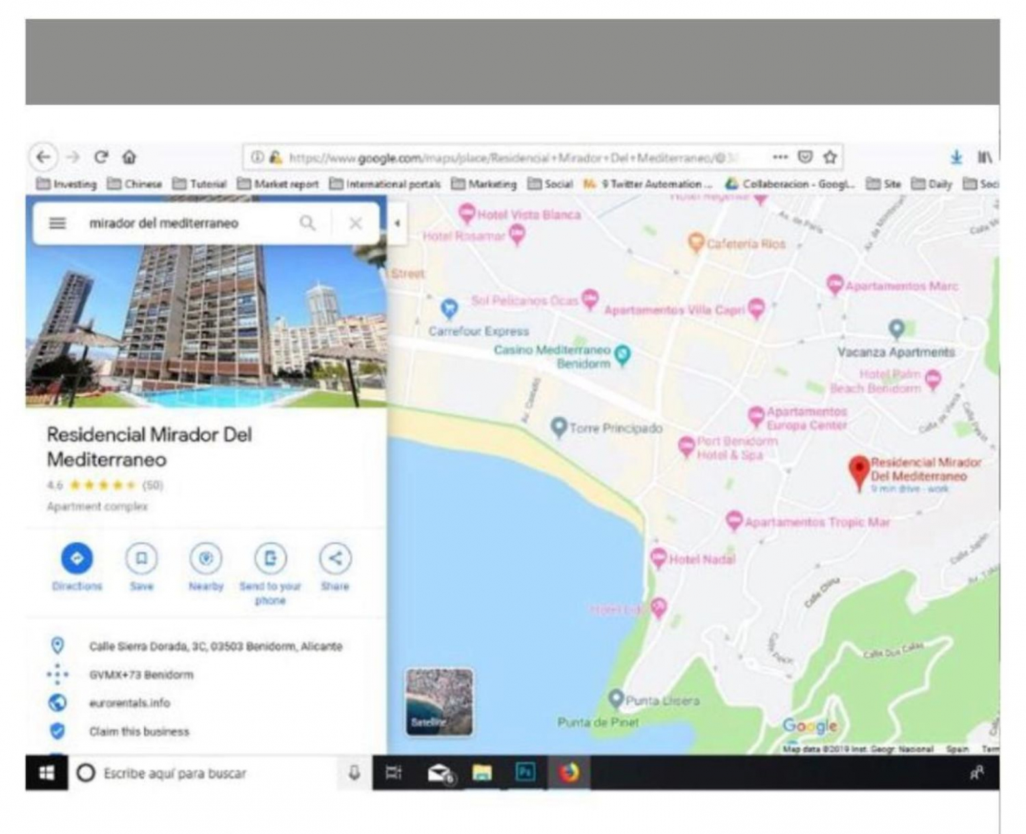Click the Firefox taskbar icon

[x=569, y=772]
